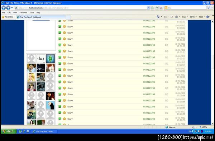Click the Read Mail envelope icon
This screenshot has width=215, height=141.
click(172, 17)
